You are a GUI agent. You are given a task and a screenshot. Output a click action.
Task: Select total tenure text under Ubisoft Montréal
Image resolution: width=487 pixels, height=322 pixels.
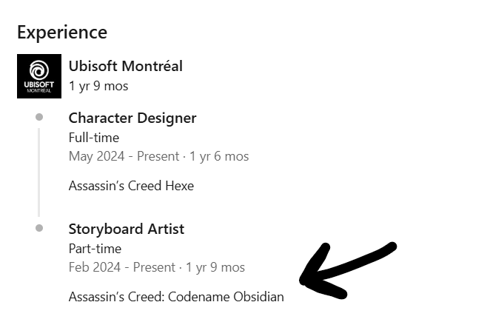pyautogui.click(x=98, y=86)
